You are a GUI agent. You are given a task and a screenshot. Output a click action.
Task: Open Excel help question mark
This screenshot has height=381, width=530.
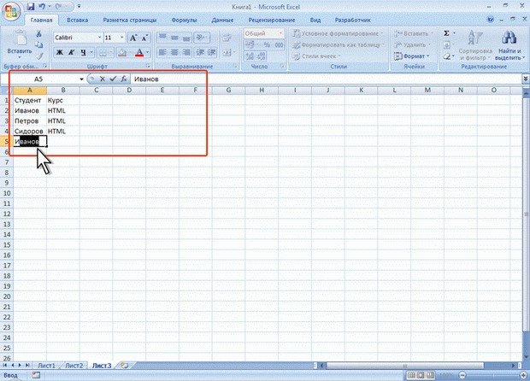tap(490, 20)
